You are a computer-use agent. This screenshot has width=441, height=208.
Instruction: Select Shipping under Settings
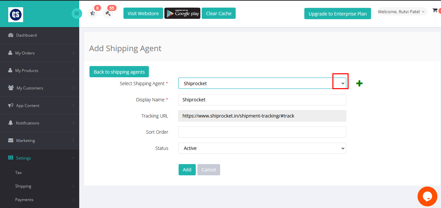(x=23, y=186)
